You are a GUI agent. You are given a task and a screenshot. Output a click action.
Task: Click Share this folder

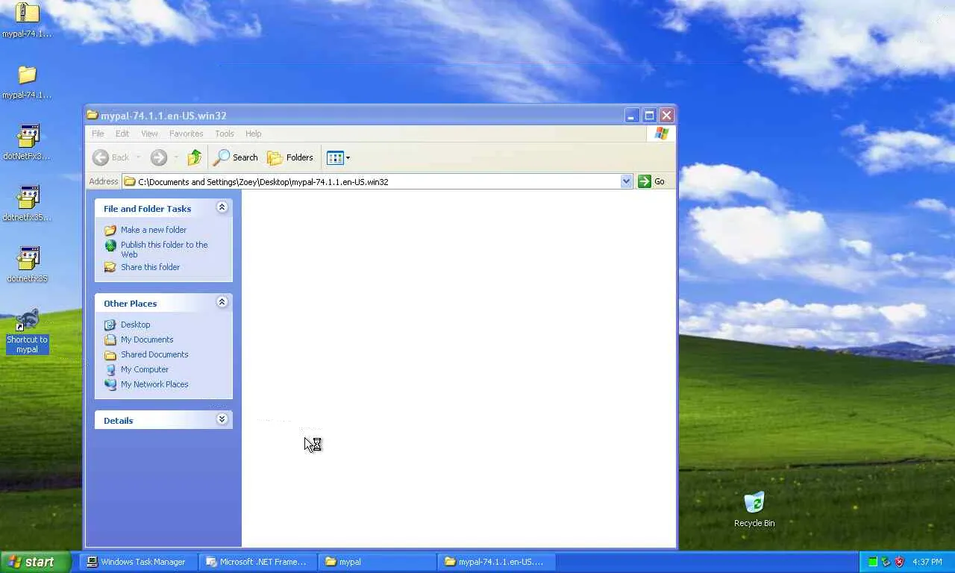[150, 267]
